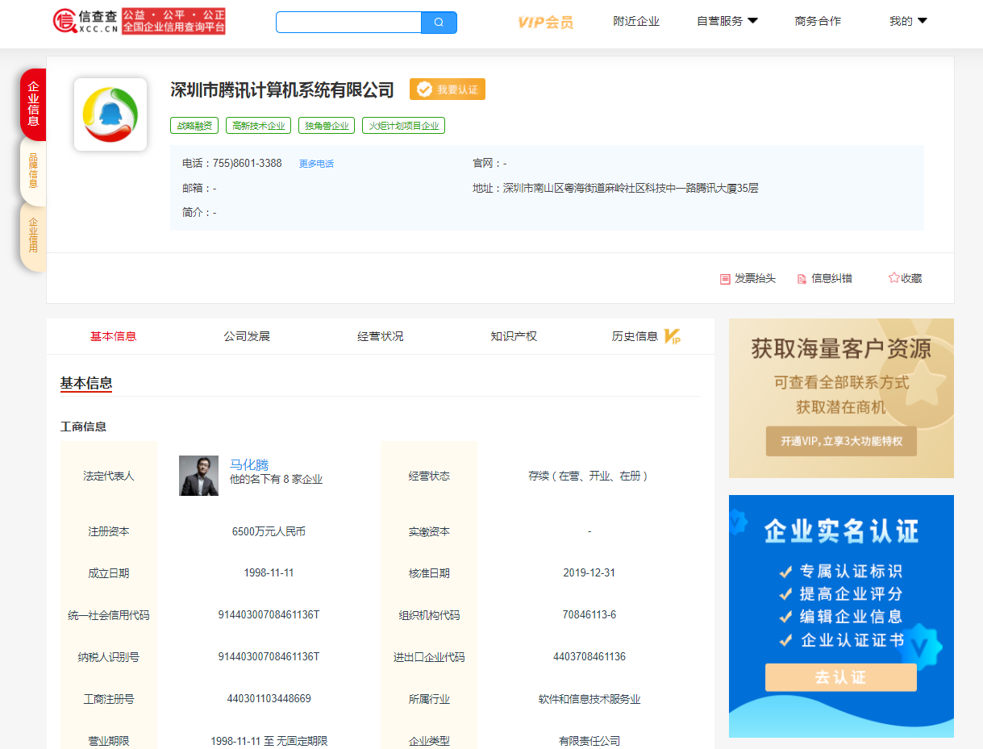
Task: Expand the 我的 account dropdown
Action: (x=908, y=22)
